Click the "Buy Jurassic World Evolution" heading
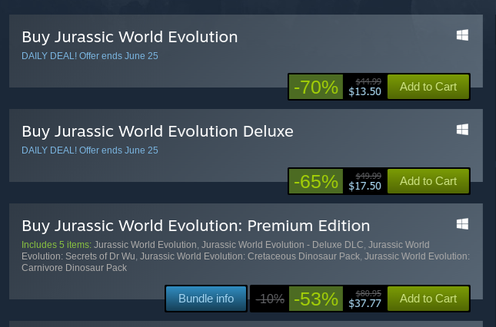Viewport: 496px width, 327px height. point(129,37)
